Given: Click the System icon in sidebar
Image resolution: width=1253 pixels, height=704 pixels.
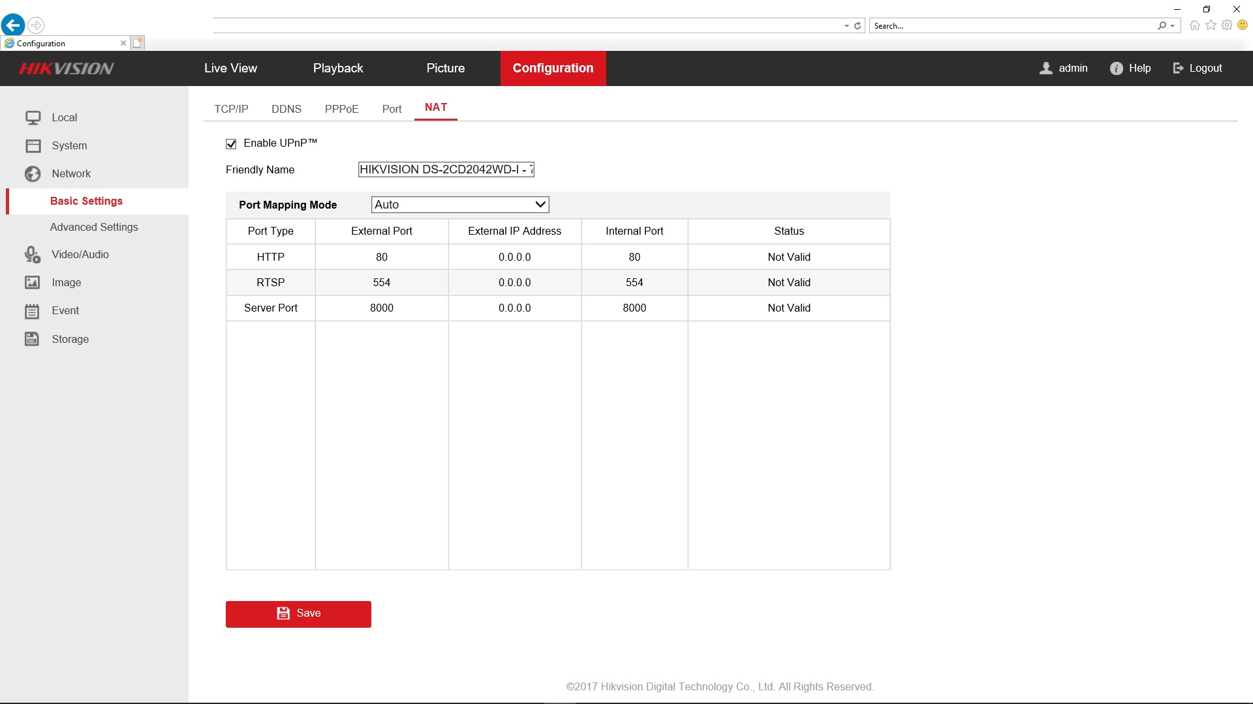Looking at the screenshot, I should (33, 145).
